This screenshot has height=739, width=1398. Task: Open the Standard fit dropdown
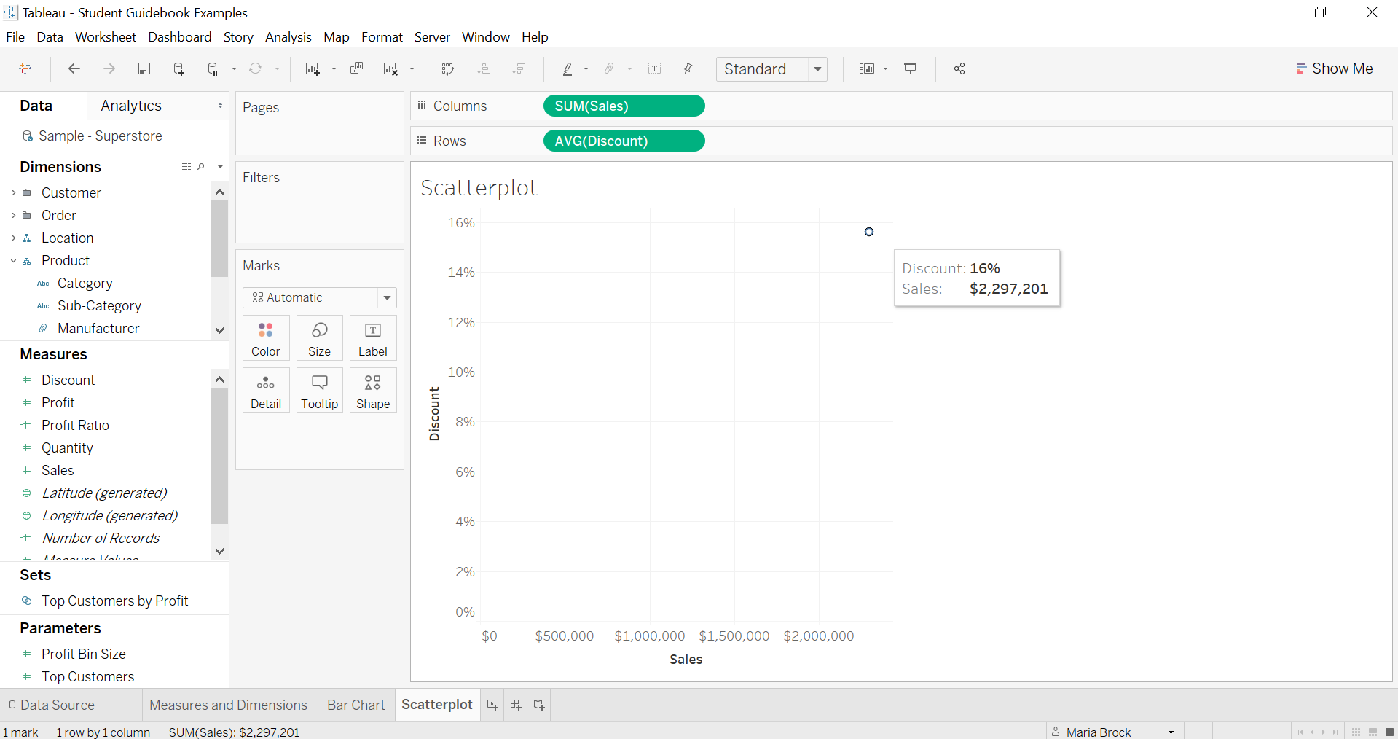(817, 69)
